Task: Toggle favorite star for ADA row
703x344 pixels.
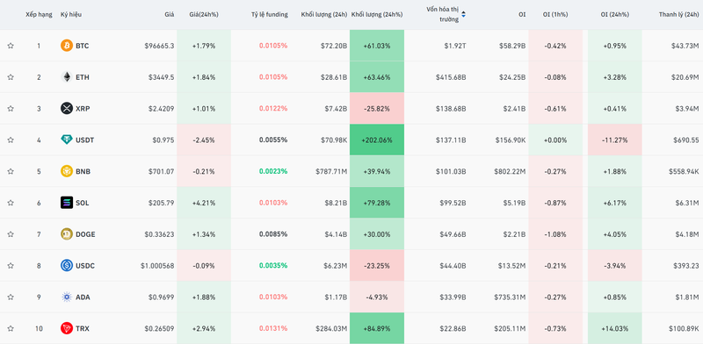Action: coord(11,297)
